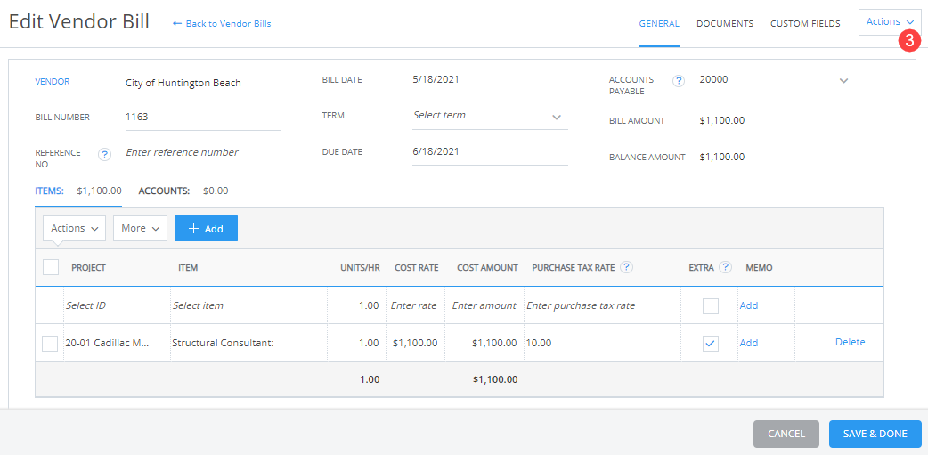
Task: Open the Term select dropdown
Action: pos(490,116)
